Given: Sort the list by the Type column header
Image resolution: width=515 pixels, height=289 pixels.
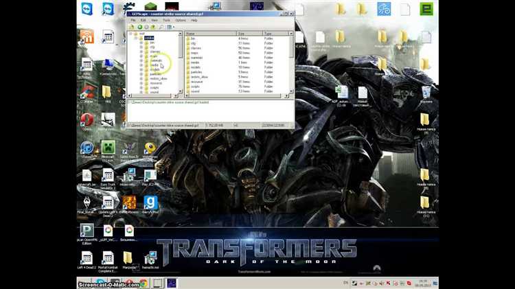Looking at the screenshot, I should point(275,34).
